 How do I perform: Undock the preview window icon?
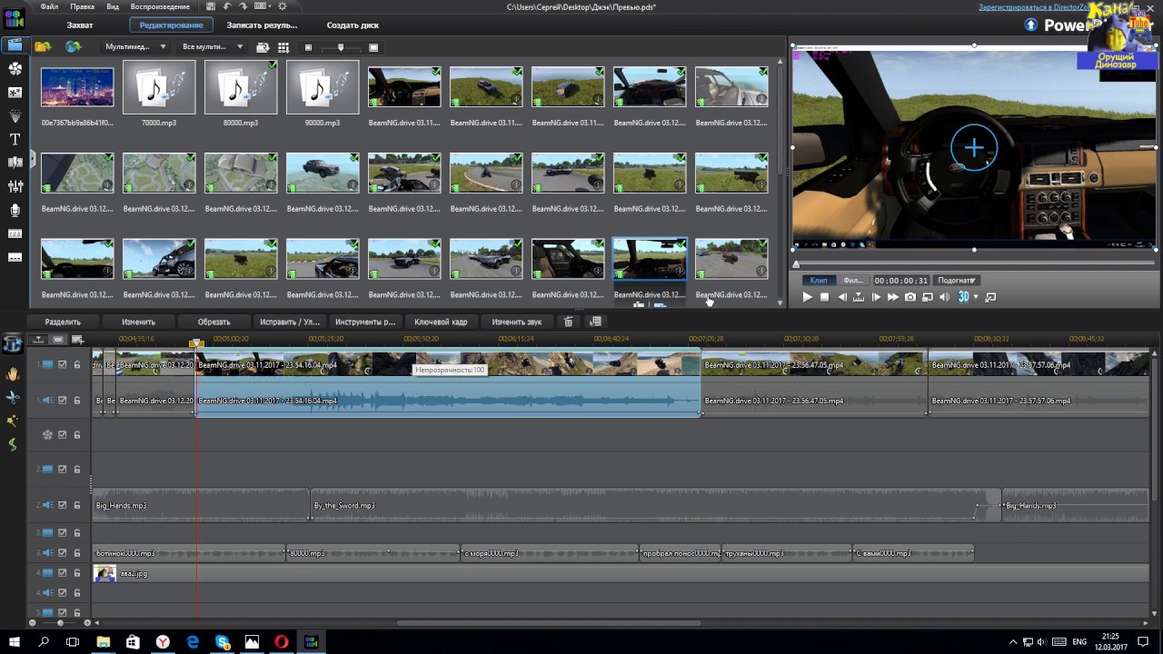[990, 297]
